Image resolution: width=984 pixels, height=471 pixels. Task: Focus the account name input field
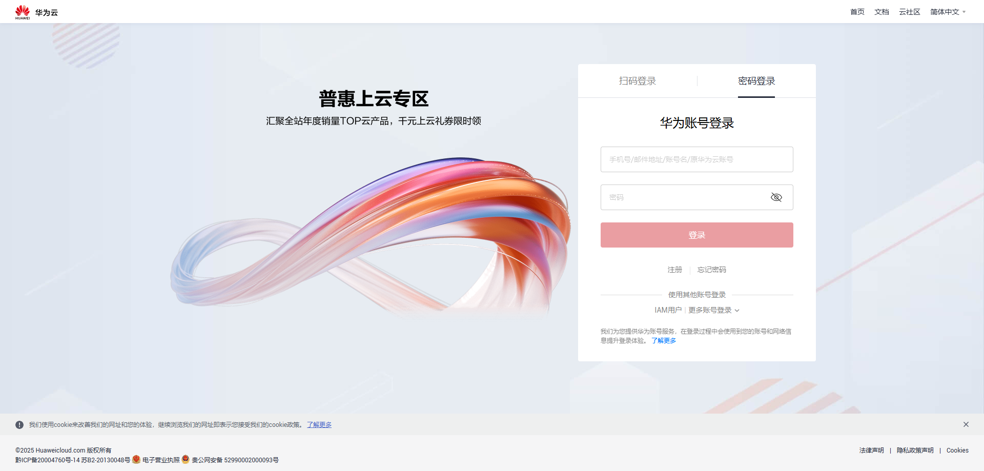pyautogui.click(x=697, y=159)
